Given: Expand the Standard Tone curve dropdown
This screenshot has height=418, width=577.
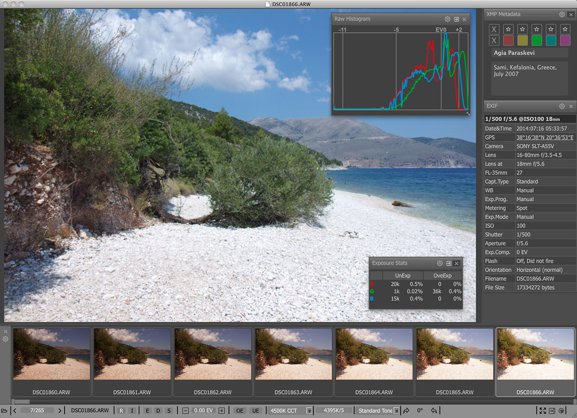Looking at the screenshot, I should tap(396, 411).
